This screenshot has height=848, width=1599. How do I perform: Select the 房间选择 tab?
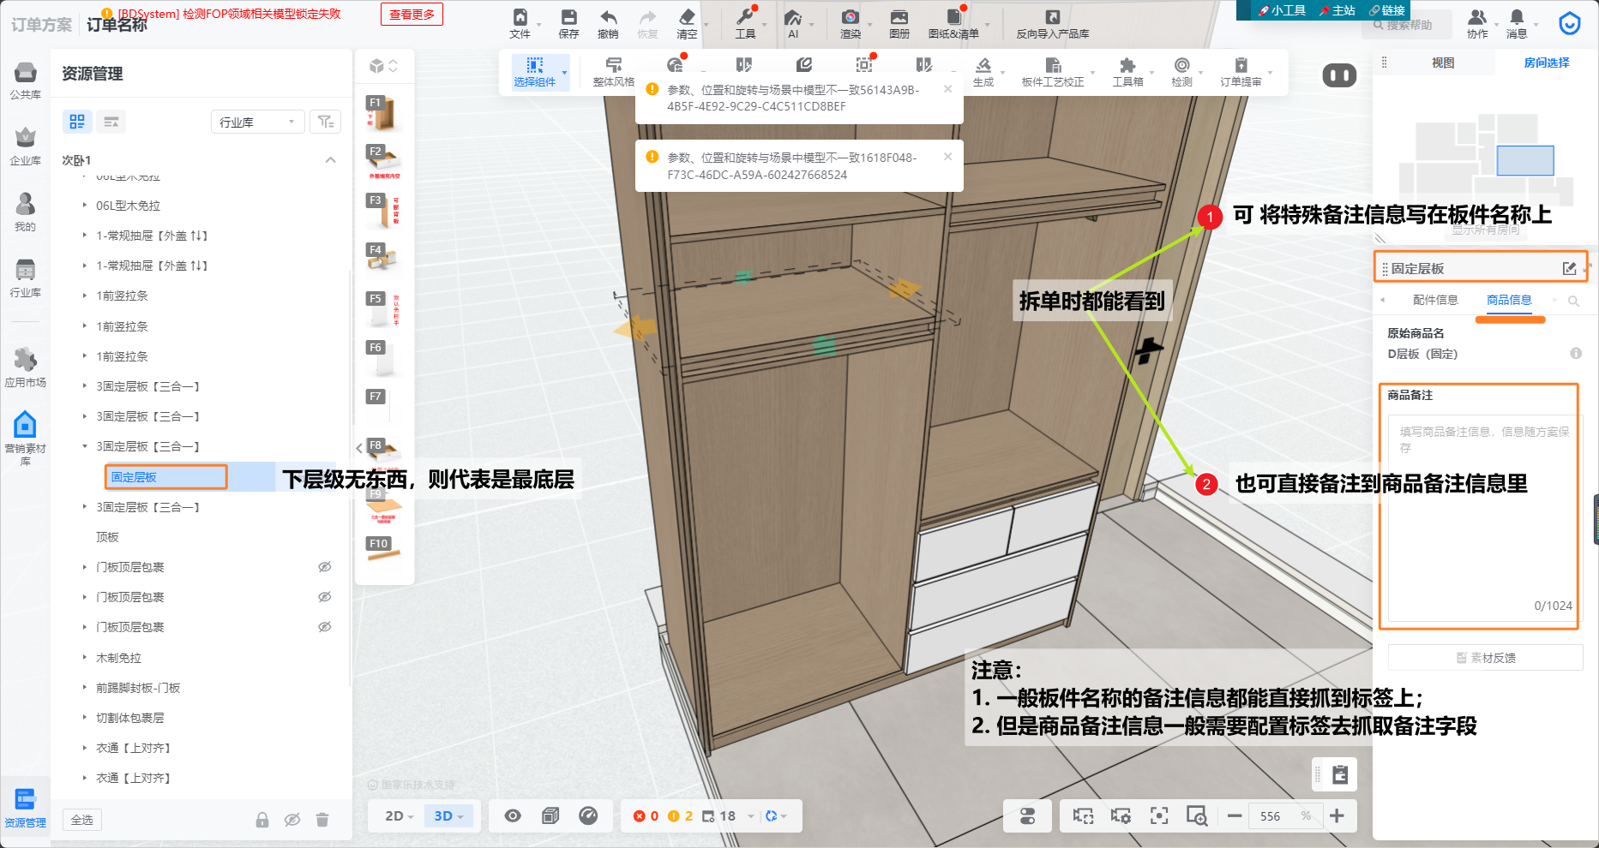[x=1547, y=63]
